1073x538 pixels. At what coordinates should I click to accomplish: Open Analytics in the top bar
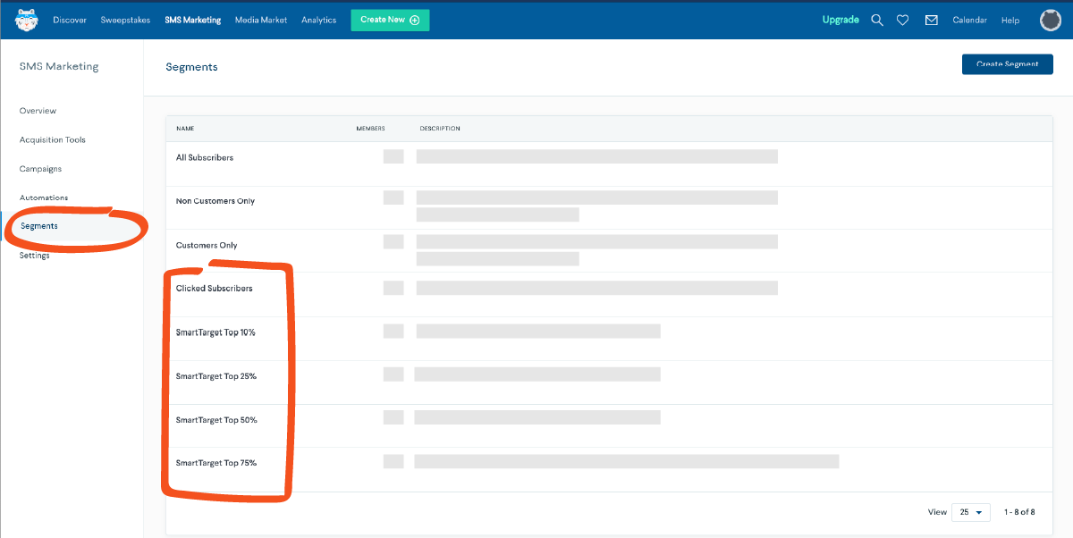coord(319,20)
